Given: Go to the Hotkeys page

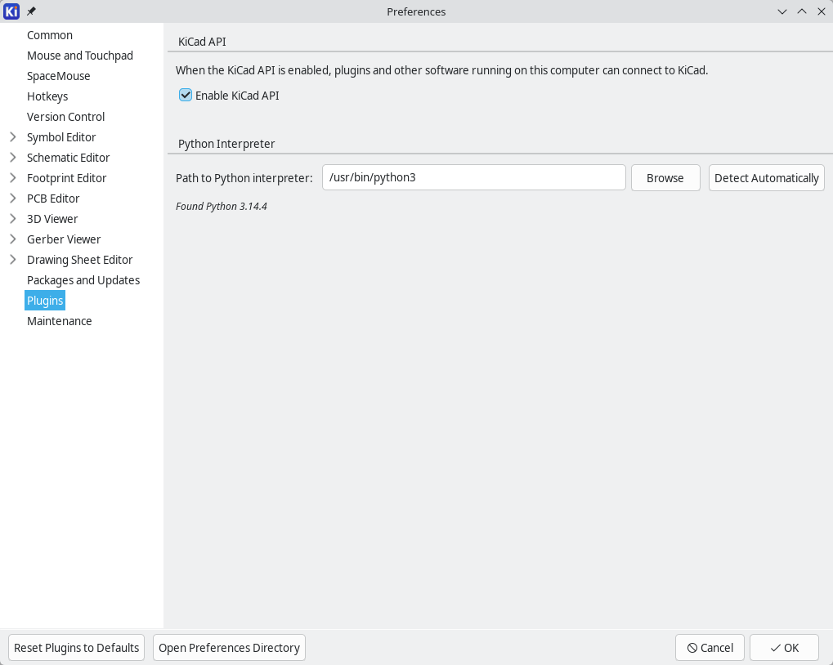Looking at the screenshot, I should 47,96.
